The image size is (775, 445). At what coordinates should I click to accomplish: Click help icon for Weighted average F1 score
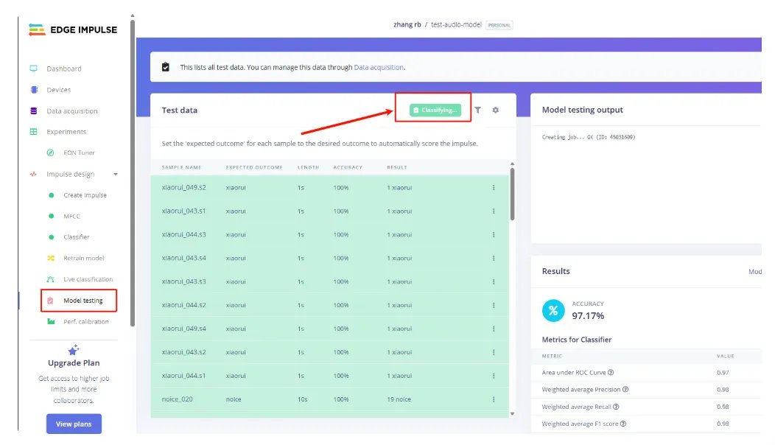[x=623, y=424]
